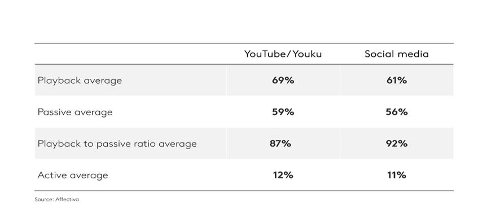Screen dimensions: 487x221
Task: Click the 61% social media playback value
Action: 397,80
